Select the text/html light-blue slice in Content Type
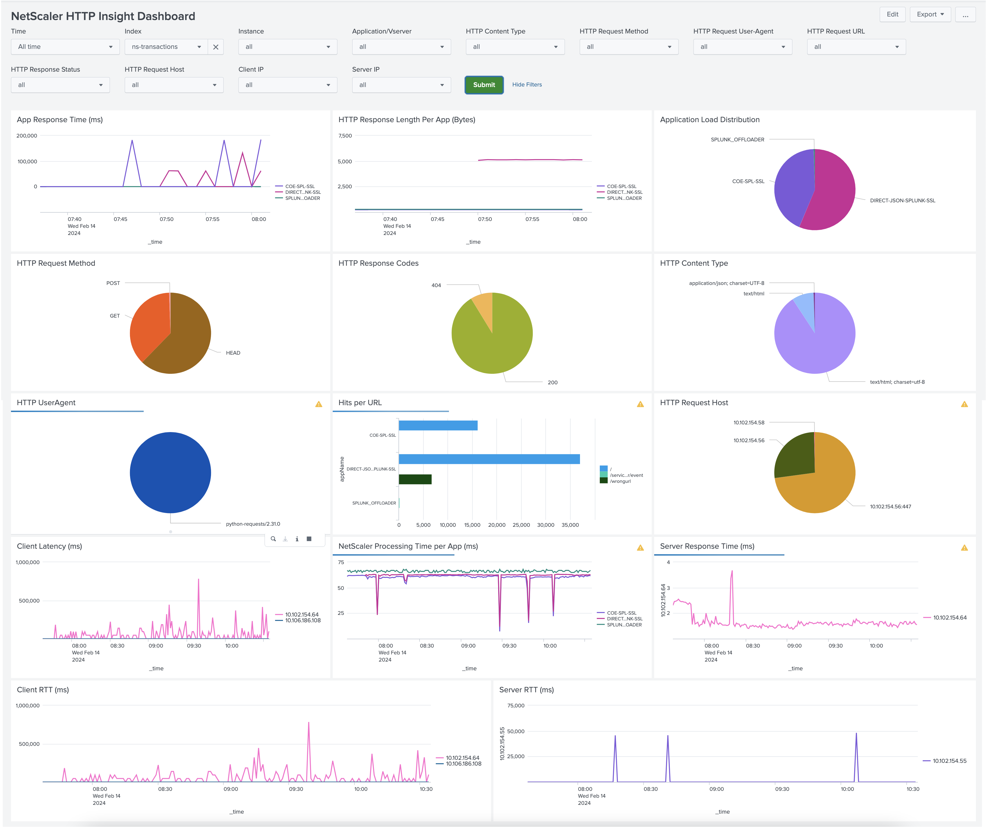Screen dimensions: 988x829 (x=806, y=306)
